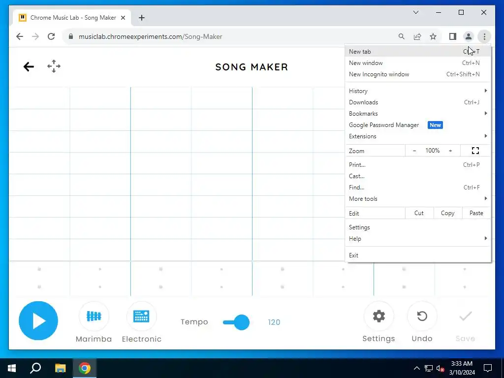Choose New Incognito window menu item
Viewport: 504px width, 378px height.
coord(418,74)
